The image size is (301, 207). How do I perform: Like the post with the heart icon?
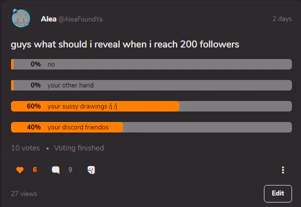(x=20, y=170)
